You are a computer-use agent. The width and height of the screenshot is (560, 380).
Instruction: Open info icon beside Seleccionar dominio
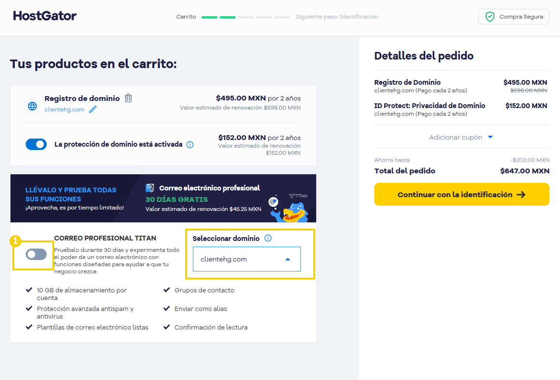pyautogui.click(x=268, y=238)
